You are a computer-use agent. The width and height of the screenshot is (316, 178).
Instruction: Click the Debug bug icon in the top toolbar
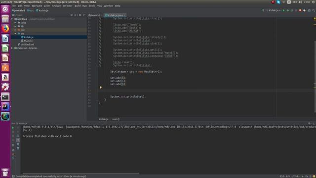pyautogui.click(x=287, y=10)
